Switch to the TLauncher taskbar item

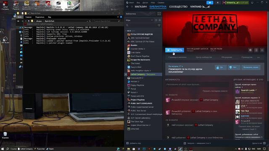tap(40, 149)
